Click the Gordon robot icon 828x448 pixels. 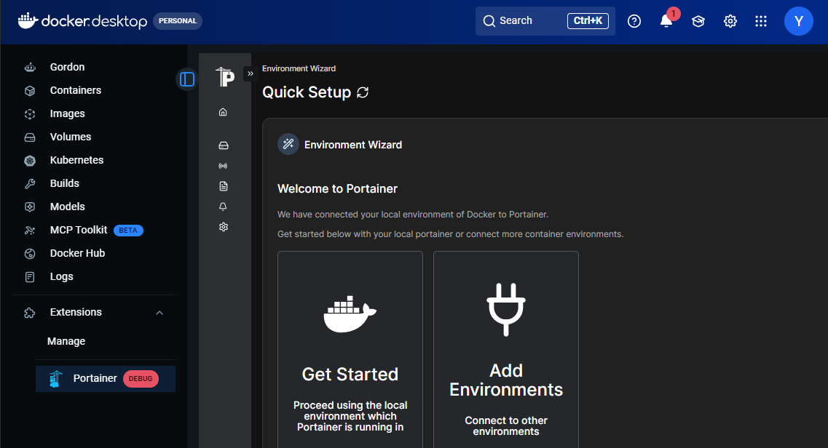[x=30, y=68]
